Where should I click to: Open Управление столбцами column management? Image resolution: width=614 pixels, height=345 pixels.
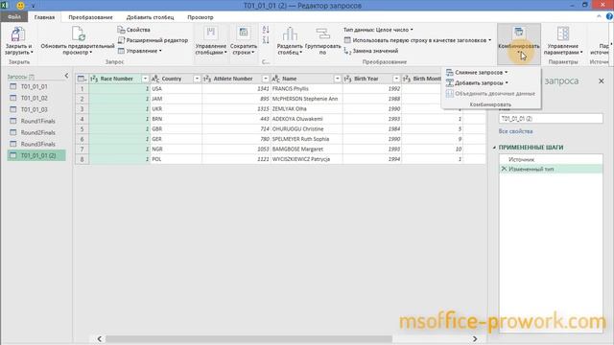[211, 40]
